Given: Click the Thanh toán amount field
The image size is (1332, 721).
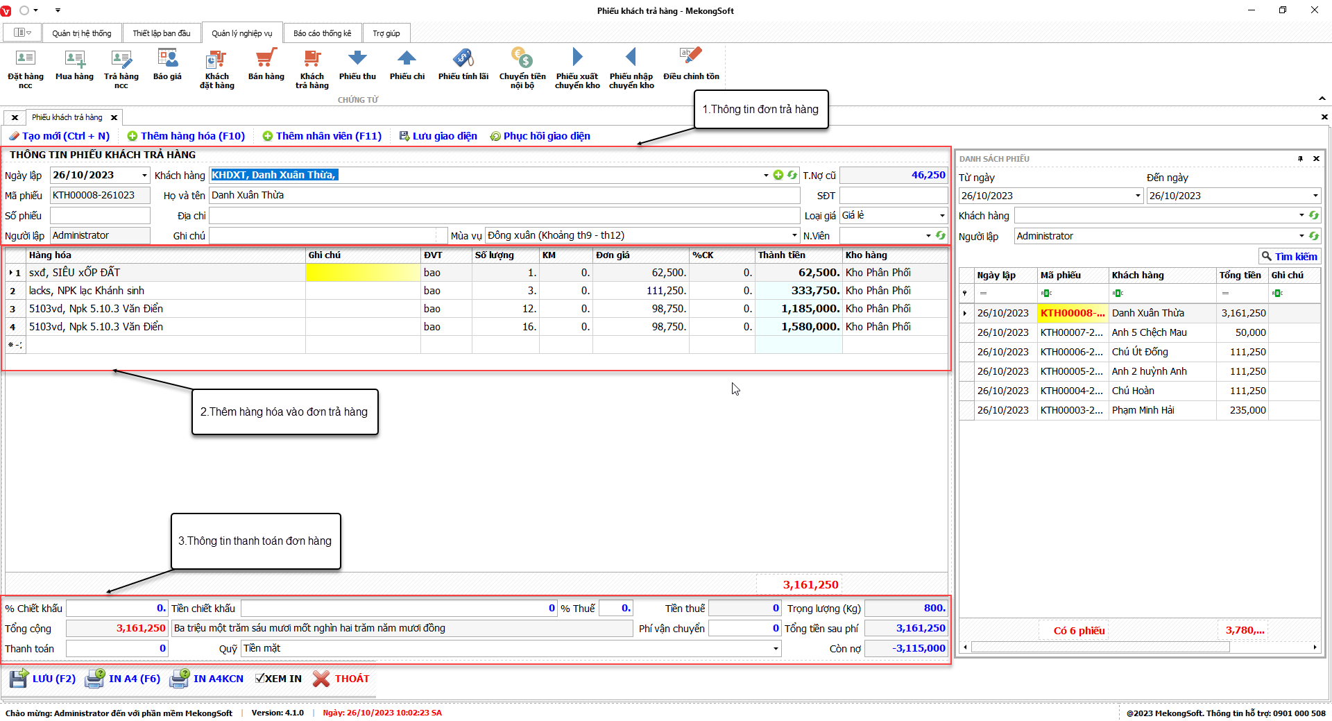Looking at the screenshot, I should 117,649.
